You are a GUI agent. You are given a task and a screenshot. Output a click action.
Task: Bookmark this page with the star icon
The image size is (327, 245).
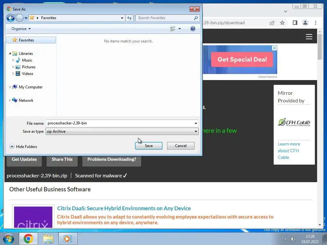tap(282, 23)
